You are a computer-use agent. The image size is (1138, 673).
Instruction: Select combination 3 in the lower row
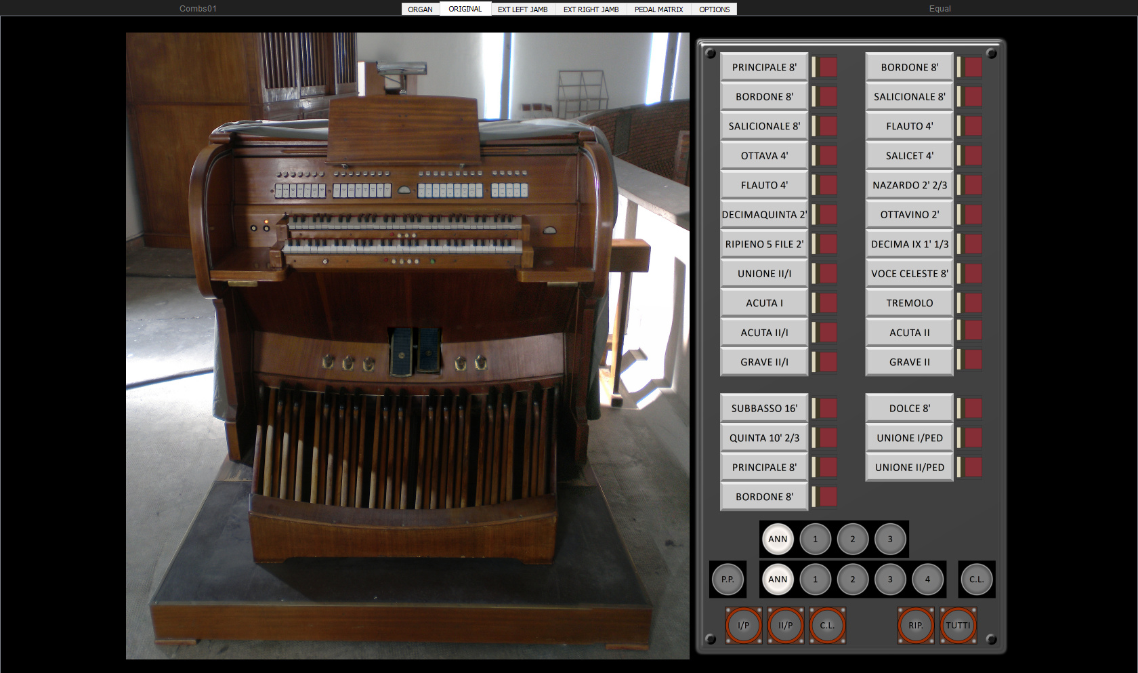coord(890,579)
